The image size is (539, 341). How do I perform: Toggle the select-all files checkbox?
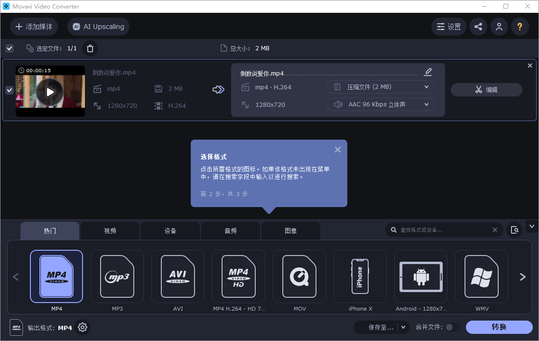[x=9, y=48]
